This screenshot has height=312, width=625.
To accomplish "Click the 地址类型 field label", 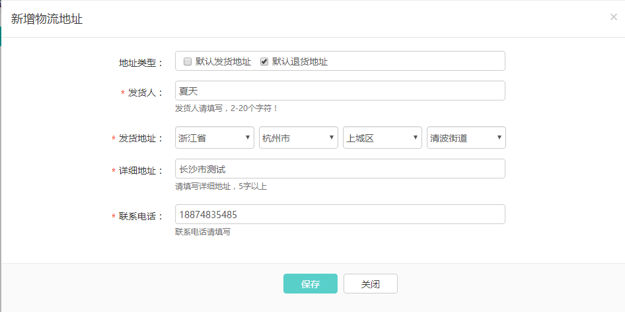I will tap(140, 63).
